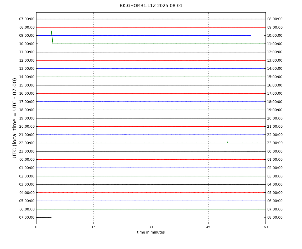Click left-axis time label 15:00:00
The width and height of the screenshot is (302, 249).
click(27, 85)
